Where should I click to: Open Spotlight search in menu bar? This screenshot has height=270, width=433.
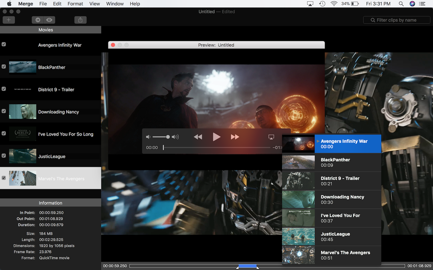pos(401,4)
